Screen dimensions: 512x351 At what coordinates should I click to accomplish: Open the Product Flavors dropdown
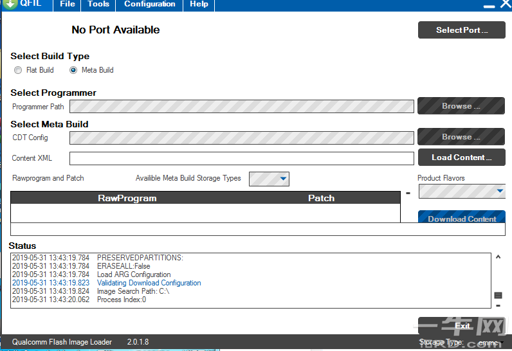(x=461, y=191)
